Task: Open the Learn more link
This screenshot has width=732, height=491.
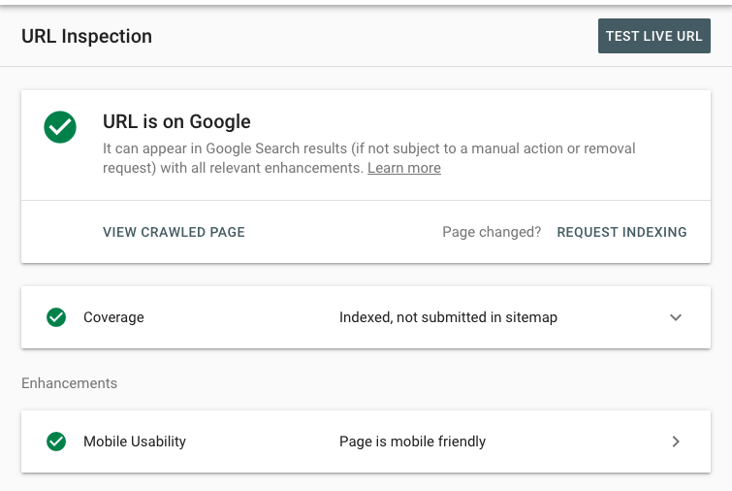Action: click(x=404, y=168)
